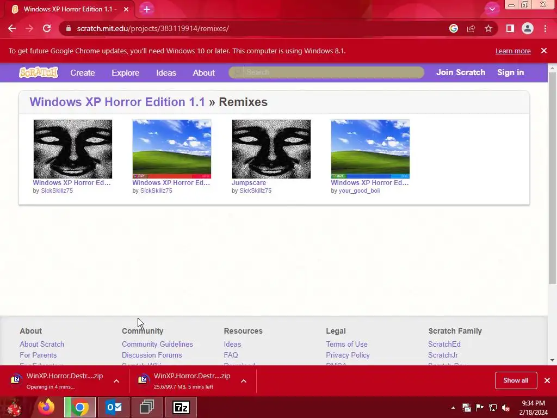
Task: Switch to Chrome in the taskbar
Action: coord(80,407)
